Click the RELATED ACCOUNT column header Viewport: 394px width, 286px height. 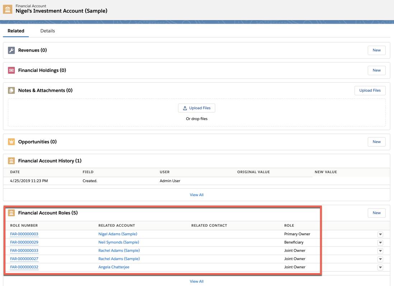coord(117,226)
